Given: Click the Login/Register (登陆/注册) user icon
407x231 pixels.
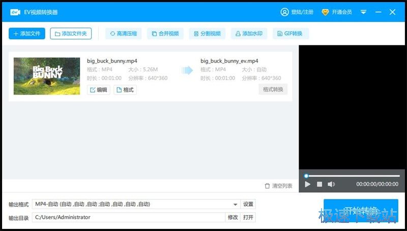Looking at the screenshot, I should [x=284, y=12].
